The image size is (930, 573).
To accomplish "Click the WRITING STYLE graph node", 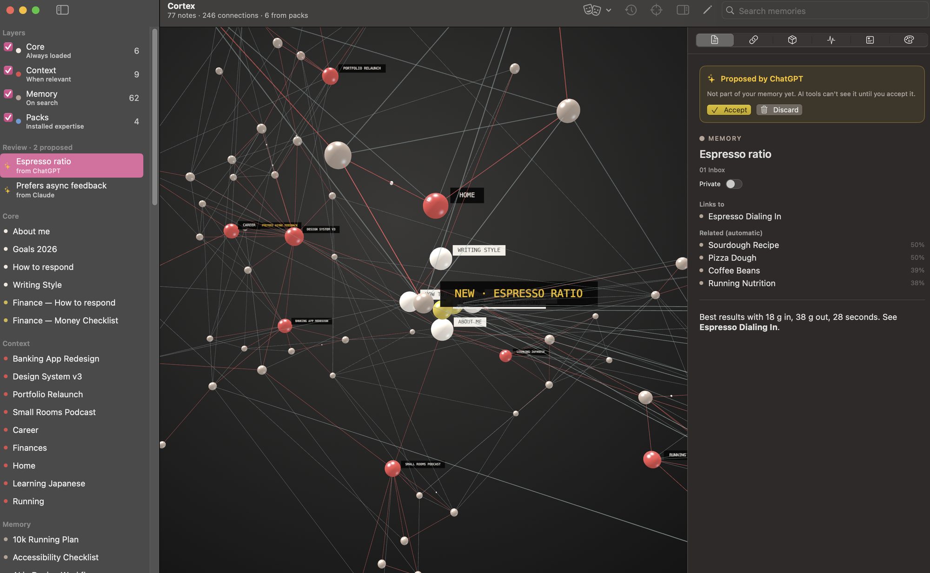I will click(x=440, y=258).
